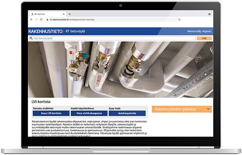Click the Kysy lisää label
Image resolution: width=242 pixels, height=155 pixels.
coord(115,108)
